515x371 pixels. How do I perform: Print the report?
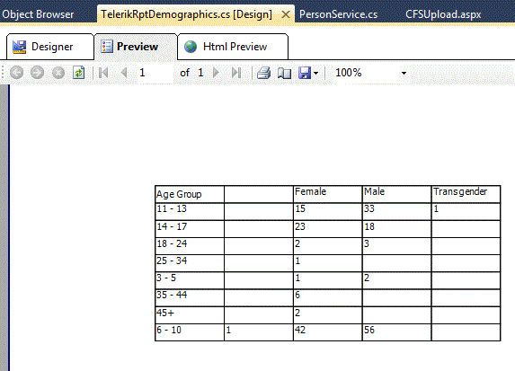[x=263, y=73]
